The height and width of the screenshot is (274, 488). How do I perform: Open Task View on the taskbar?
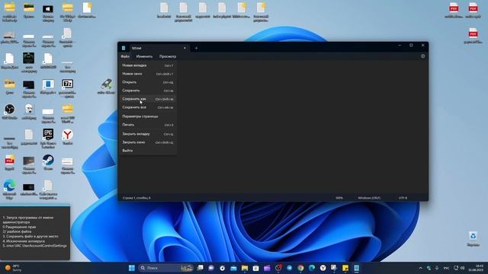coord(200,268)
